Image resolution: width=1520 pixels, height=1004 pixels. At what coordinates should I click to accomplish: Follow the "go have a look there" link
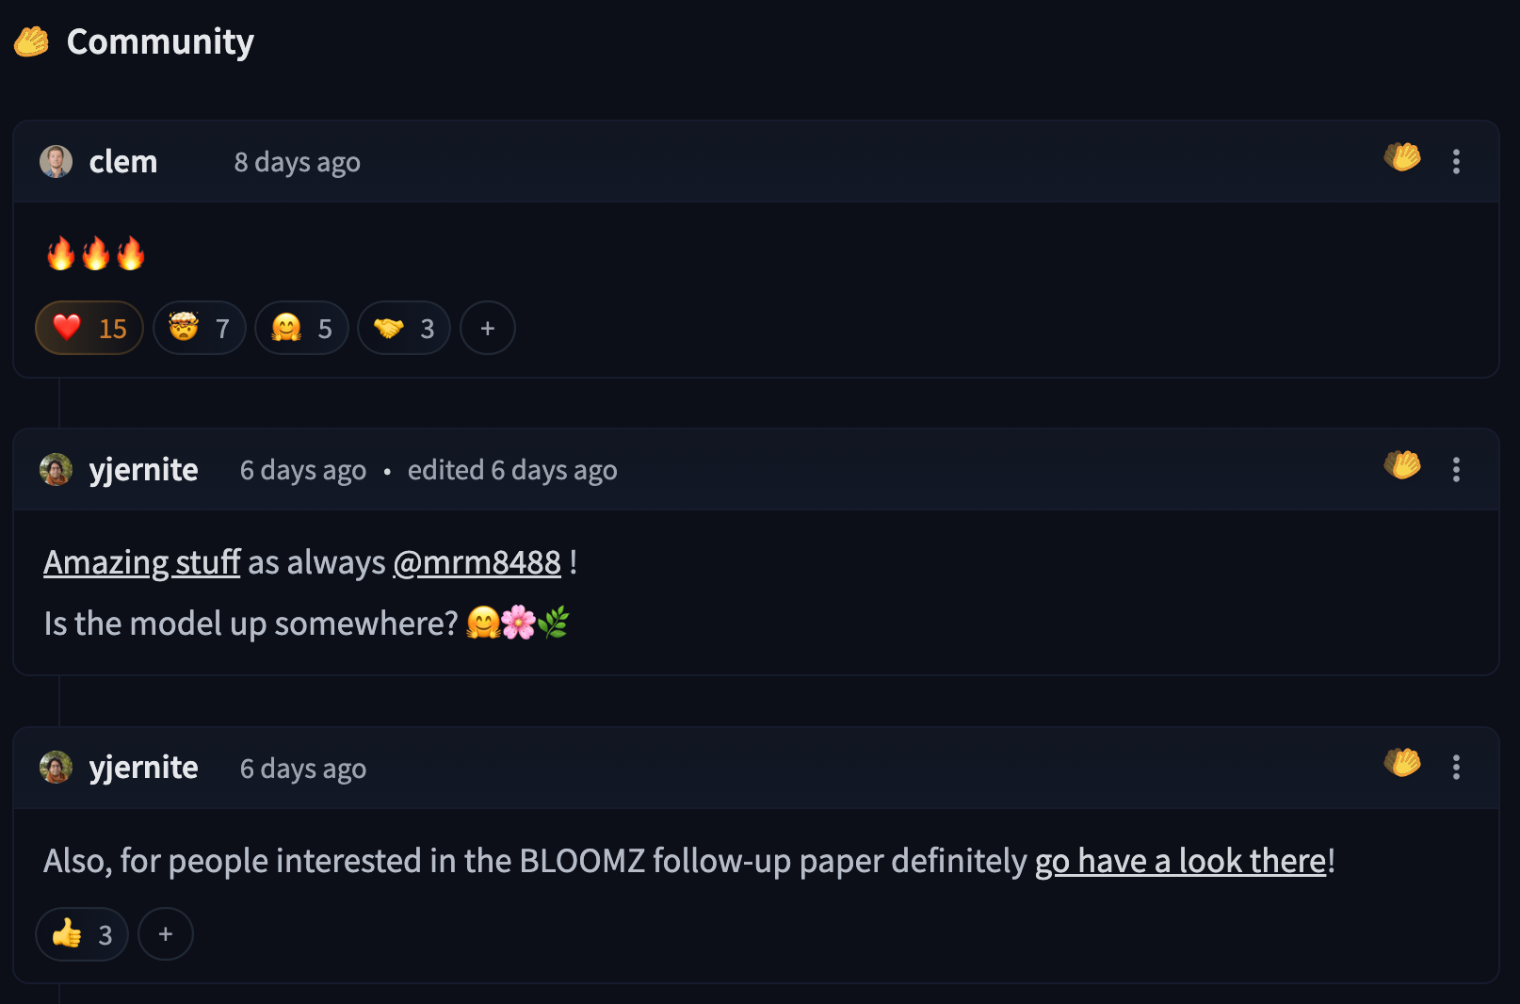click(1180, 861)
